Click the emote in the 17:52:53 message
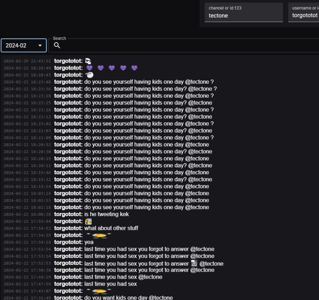The image size is (319, 300). tap(194, 263)
